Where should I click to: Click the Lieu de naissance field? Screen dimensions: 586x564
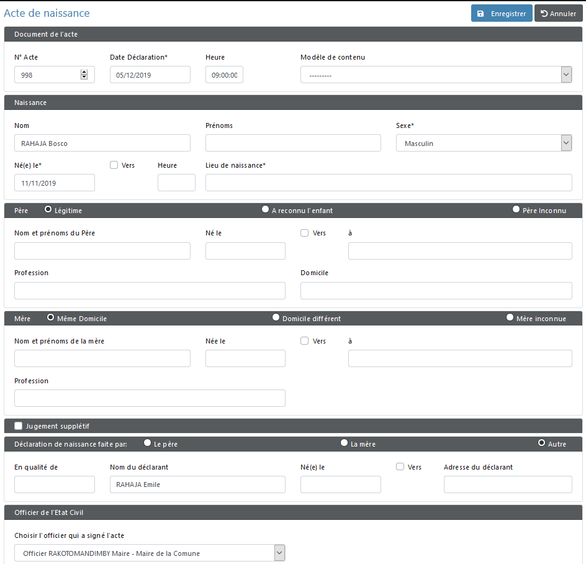click(389, 183)
